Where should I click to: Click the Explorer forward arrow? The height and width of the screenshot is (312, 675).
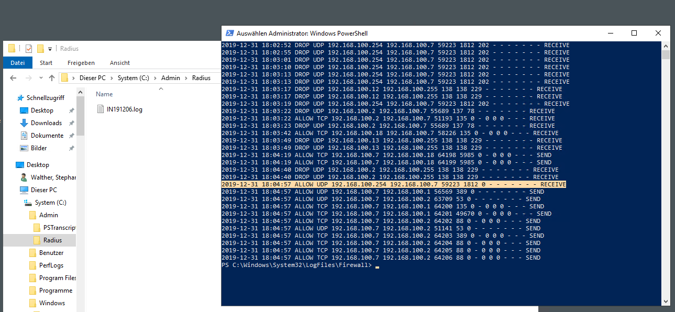[x=28, y=78]
